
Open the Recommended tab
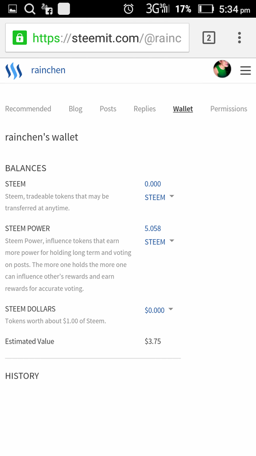(x=28, y=109)
